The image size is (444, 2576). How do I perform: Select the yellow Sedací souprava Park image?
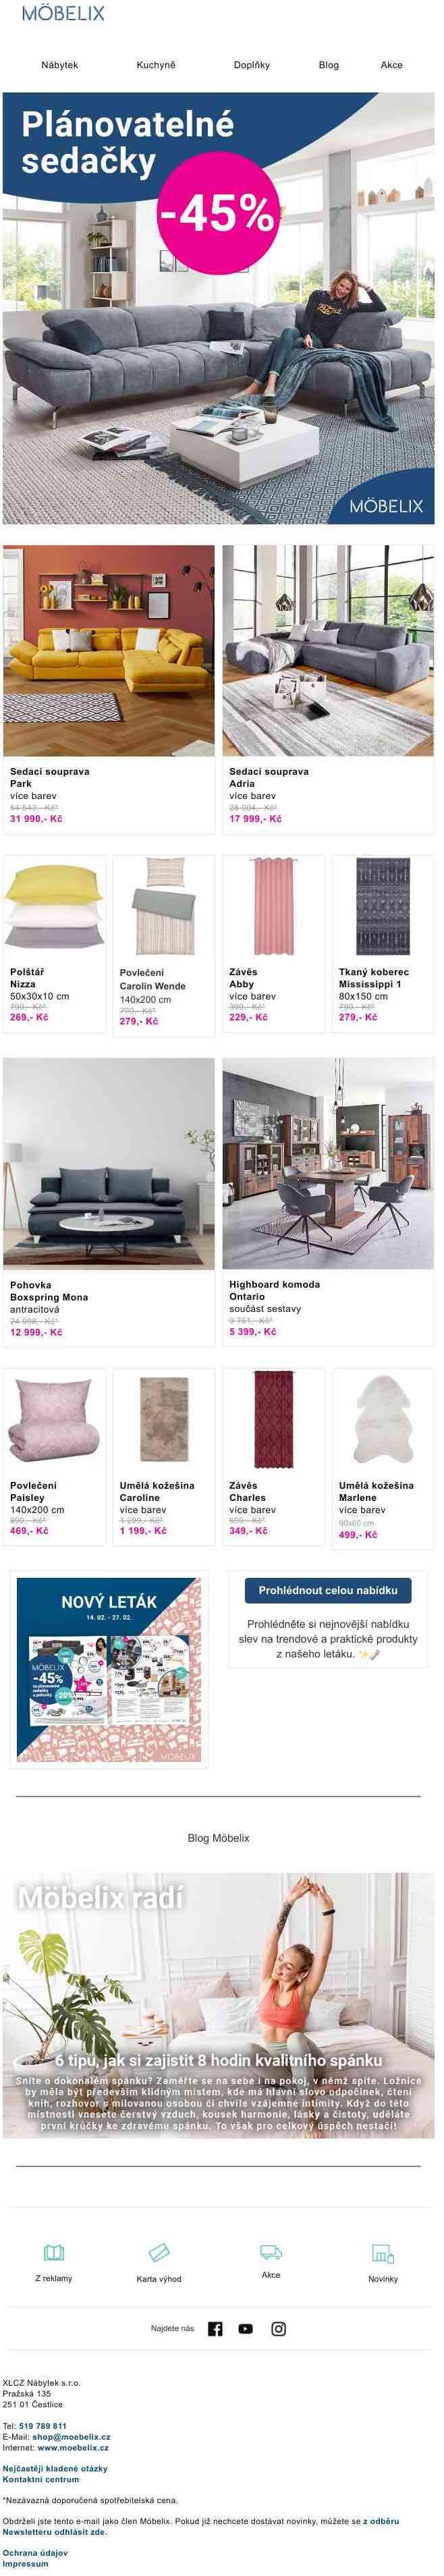(109, 649)
